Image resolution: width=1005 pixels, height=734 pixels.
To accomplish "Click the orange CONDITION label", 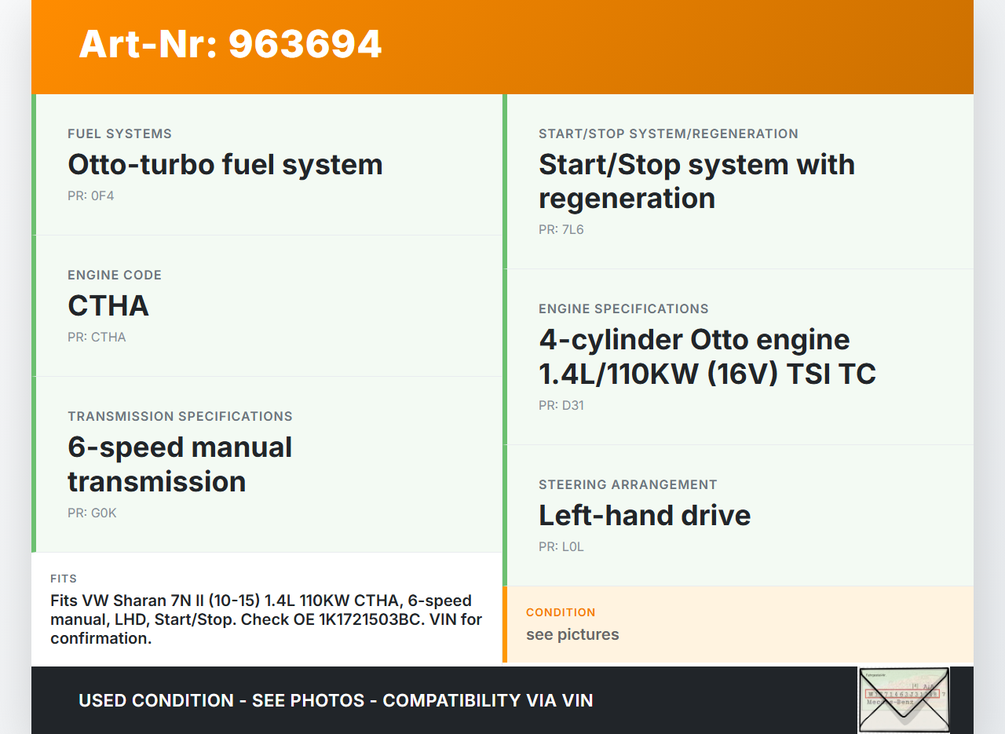I will 561,612.
